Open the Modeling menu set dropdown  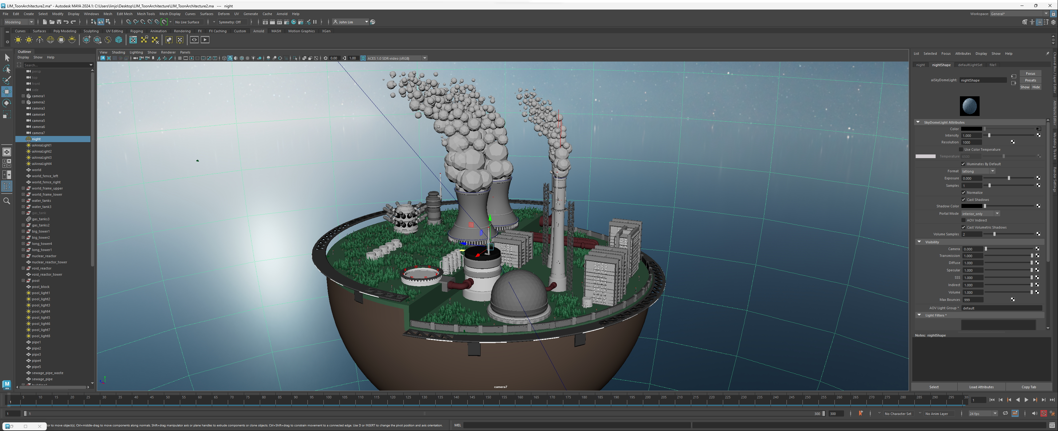(19, 22)
